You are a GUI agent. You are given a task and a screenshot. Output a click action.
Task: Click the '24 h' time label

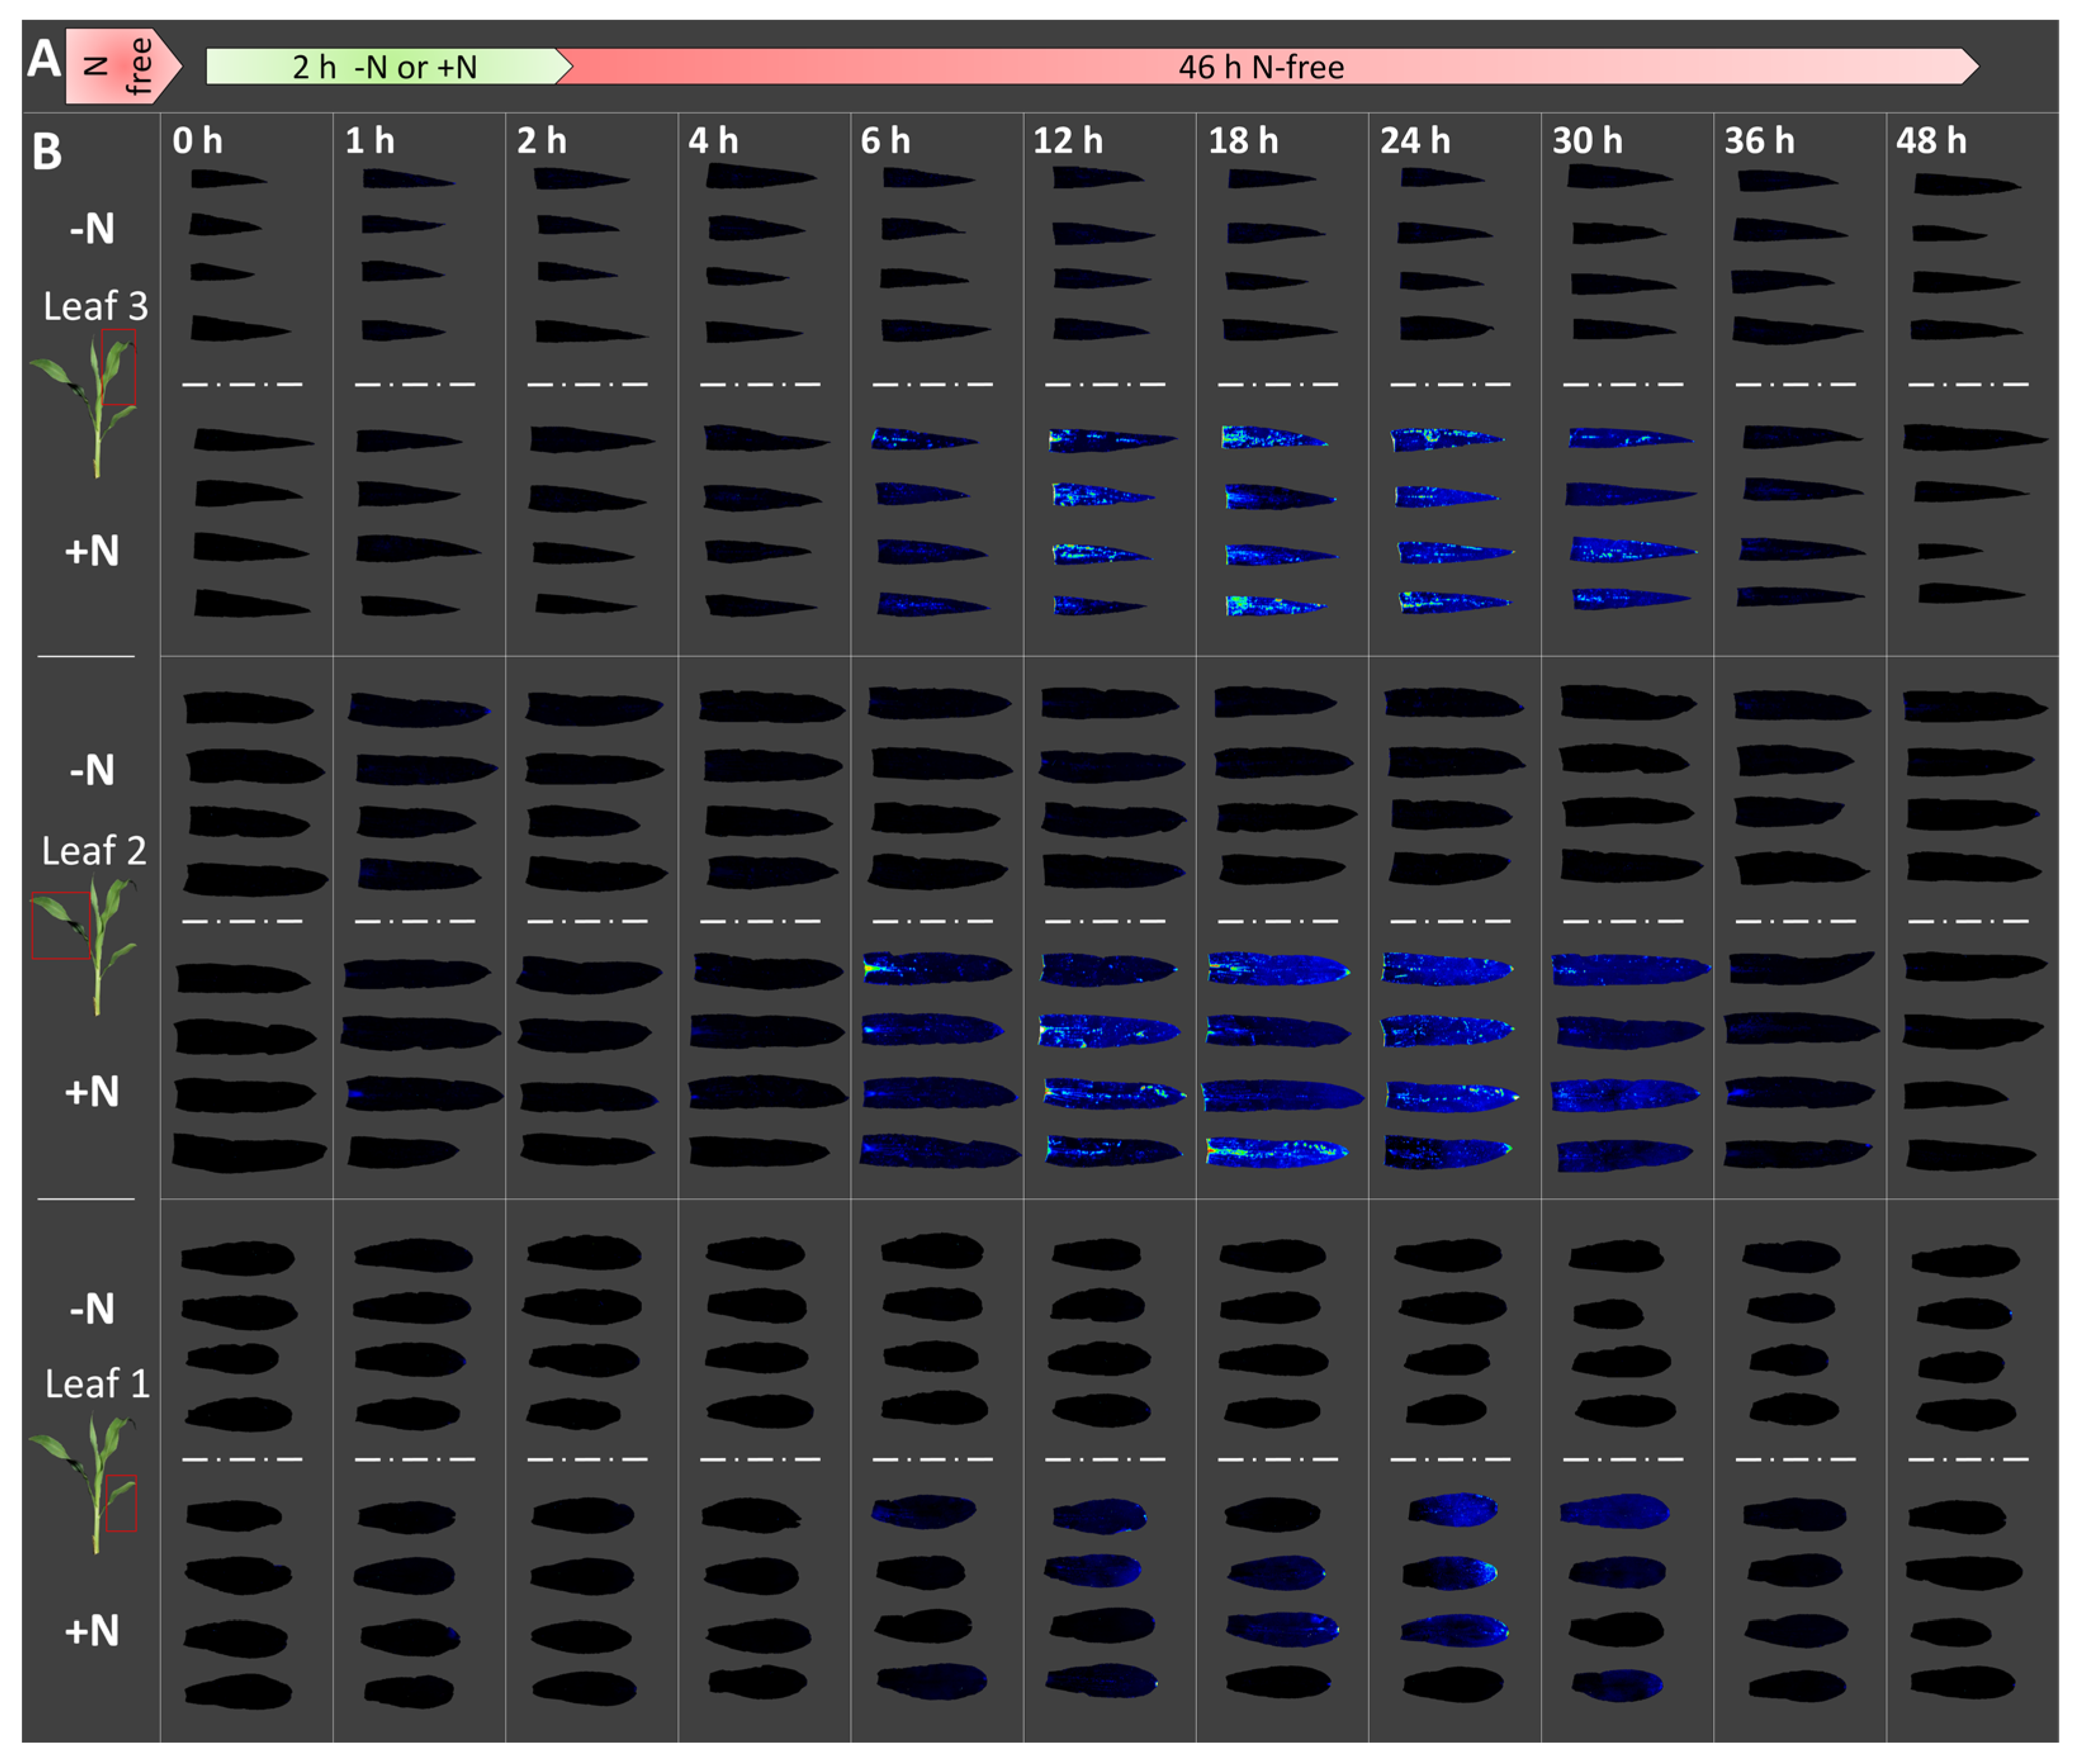tap(1414, 140)
